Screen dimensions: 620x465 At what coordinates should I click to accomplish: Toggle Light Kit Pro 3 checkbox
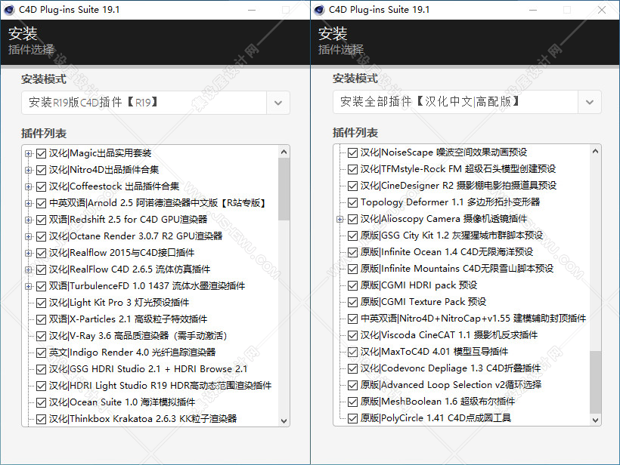coord(41,303)
